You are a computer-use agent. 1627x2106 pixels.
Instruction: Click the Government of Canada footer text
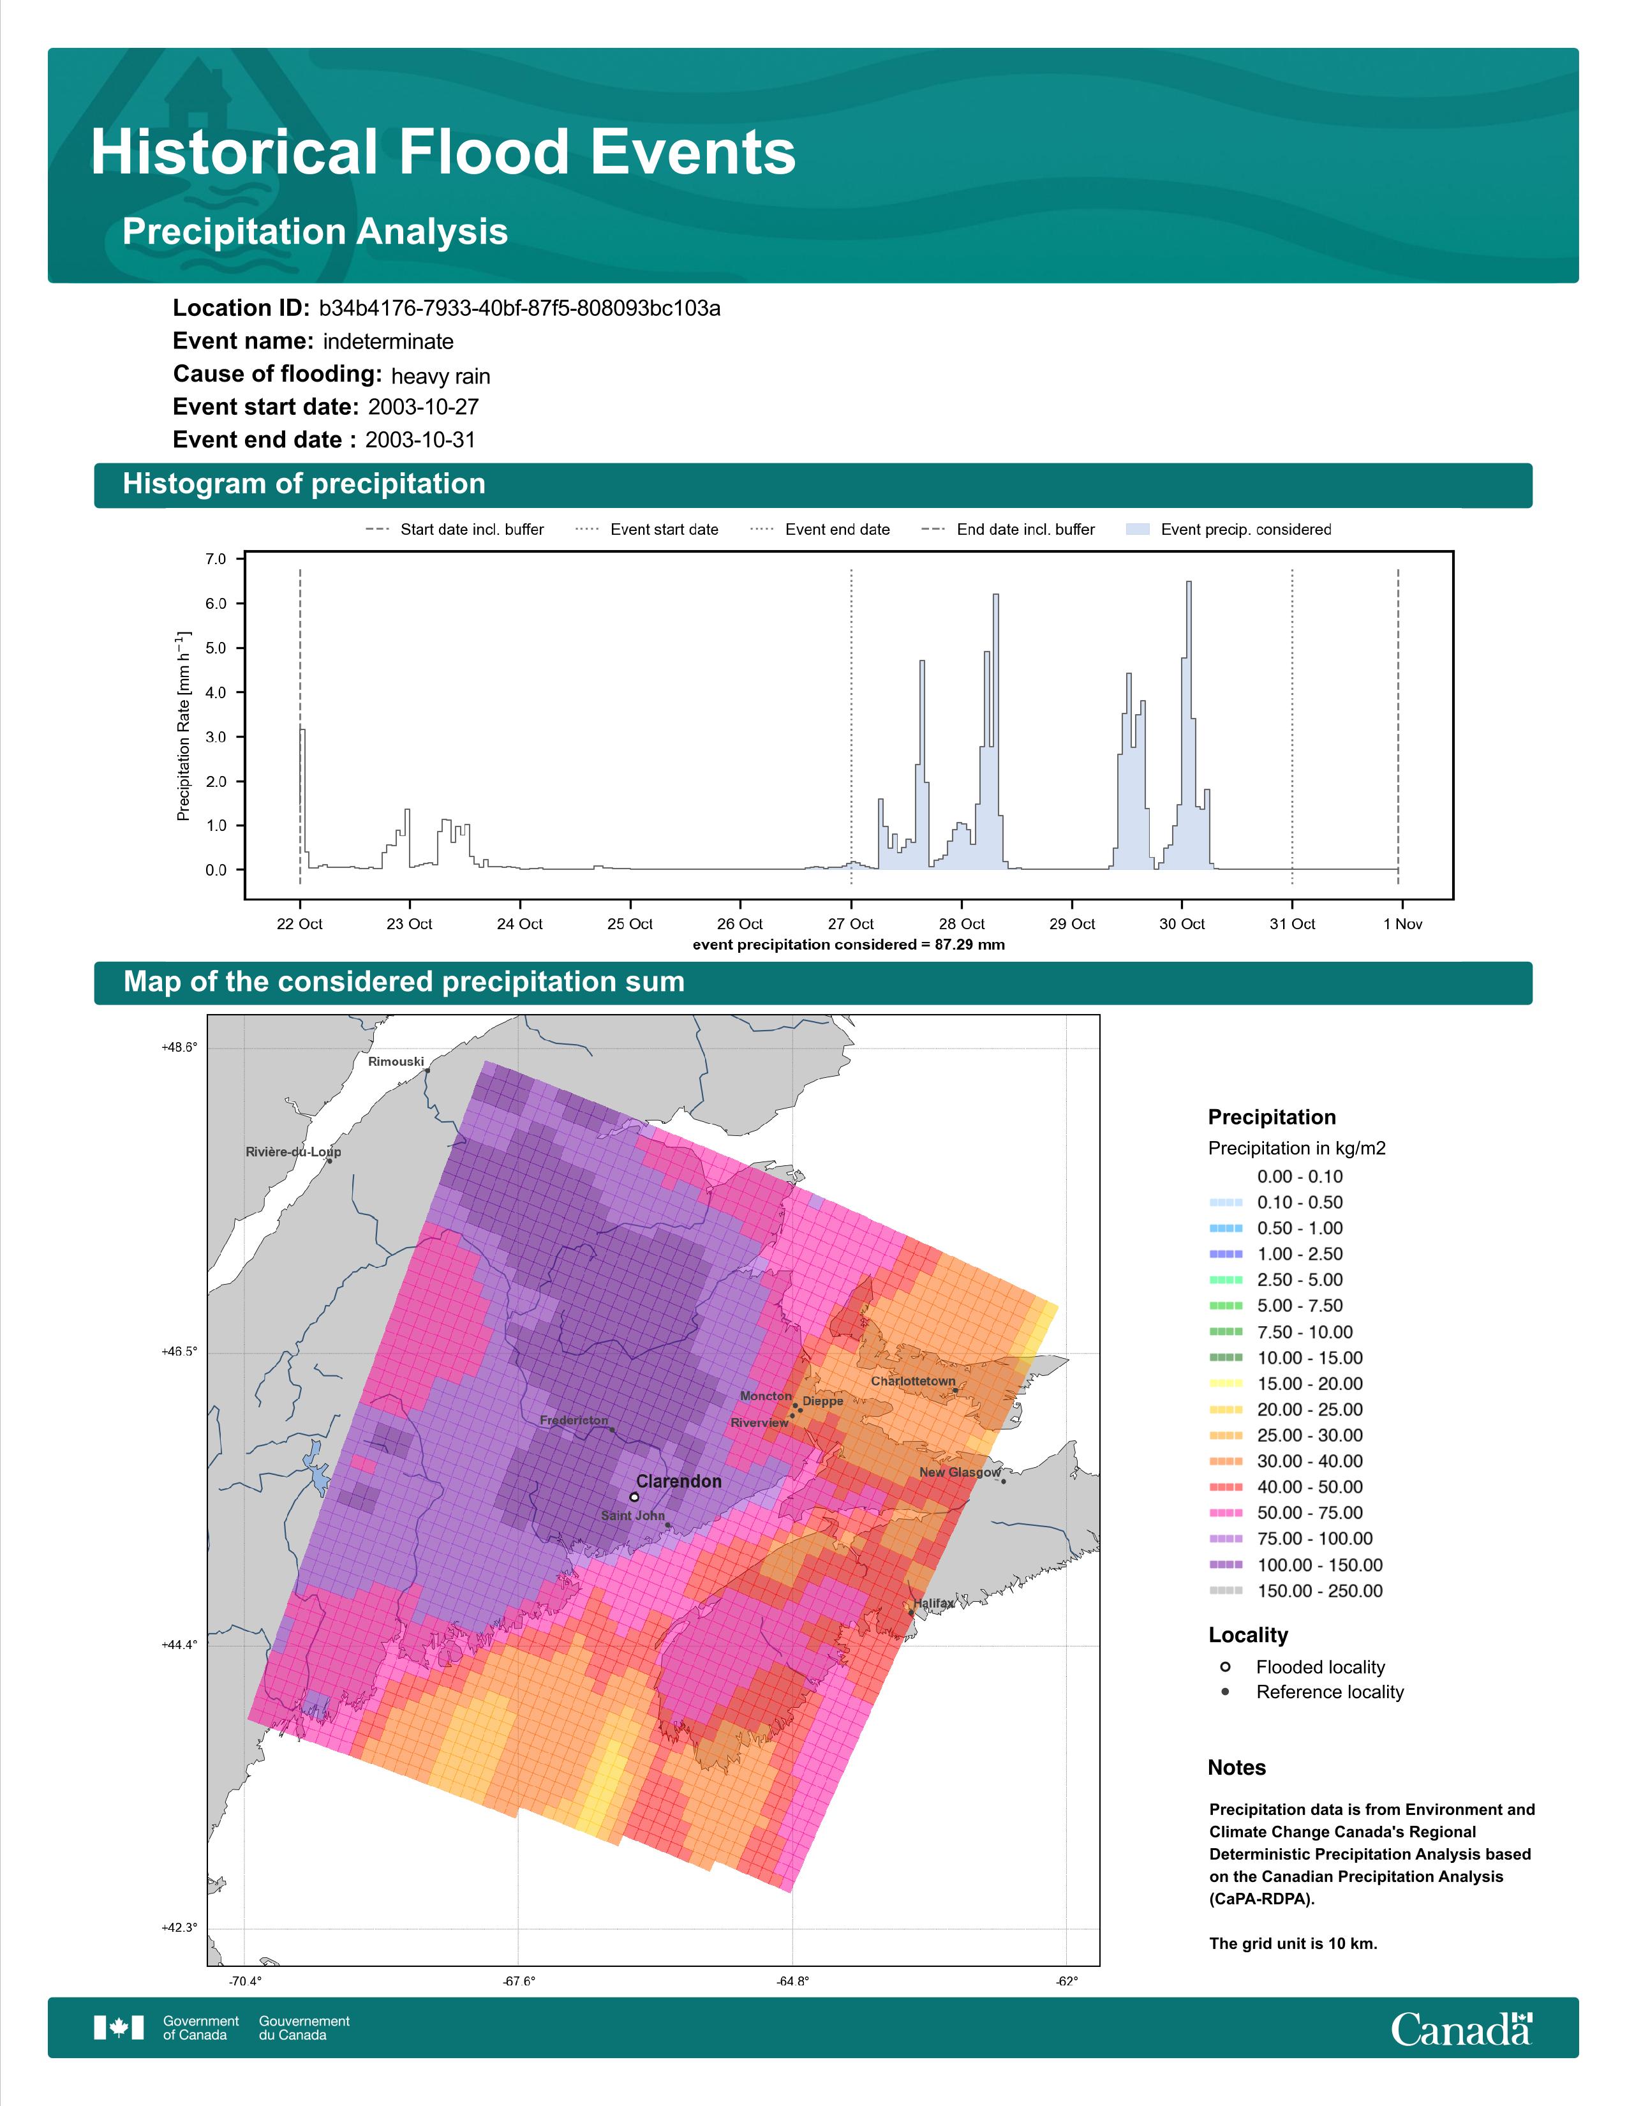pyautogui.click(x=200, y=2027)
